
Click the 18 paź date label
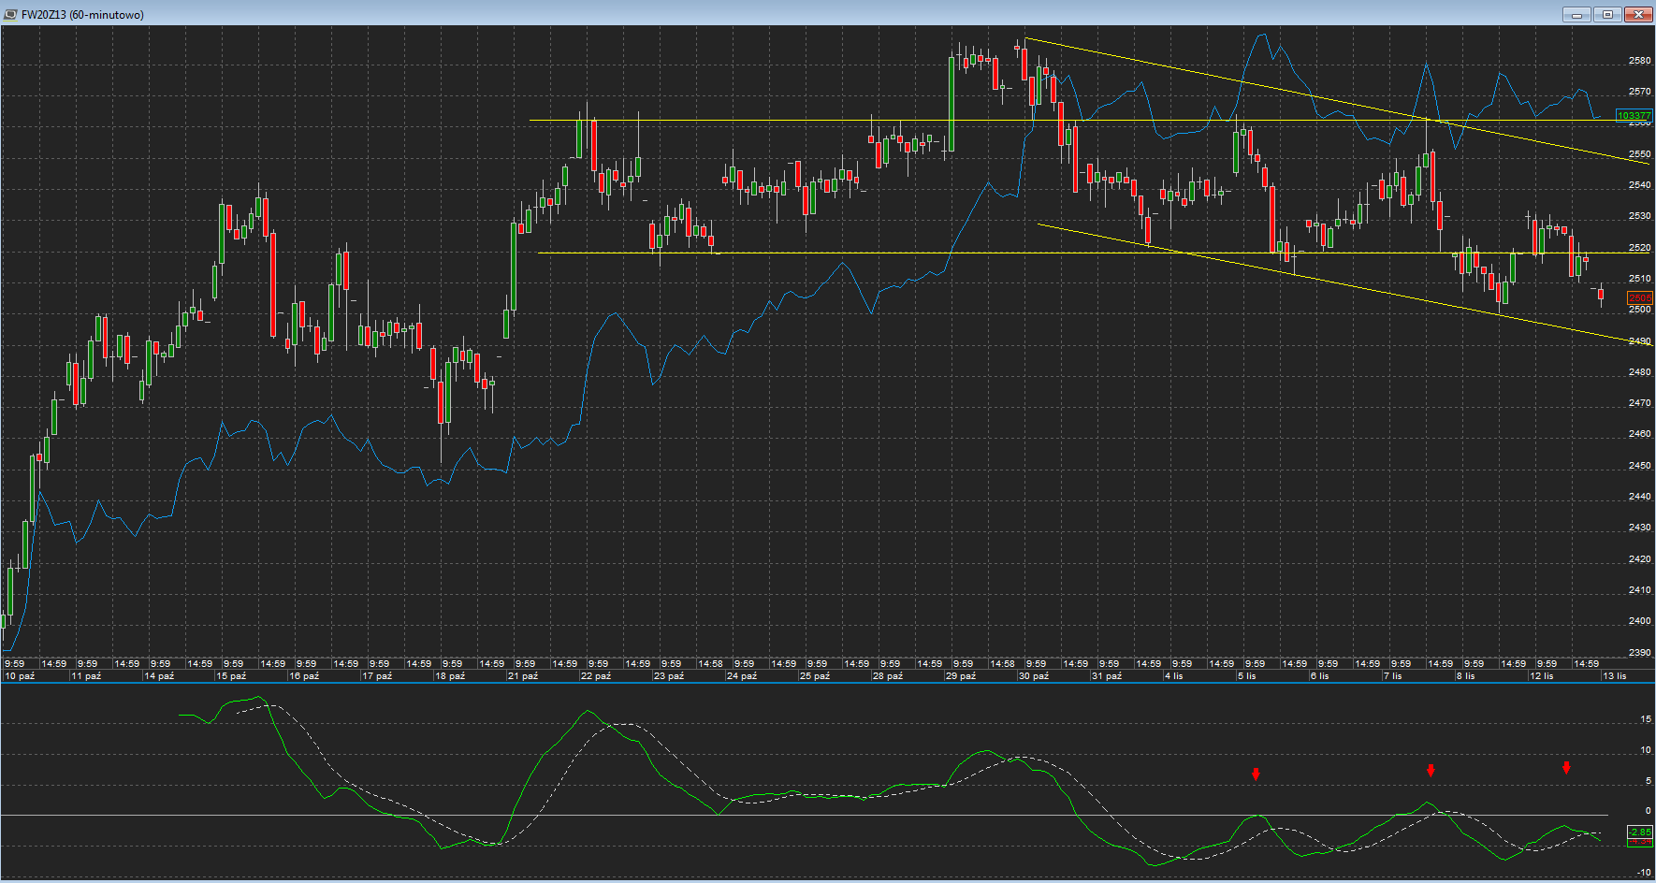pyautogui.click(x=451, y=676)
